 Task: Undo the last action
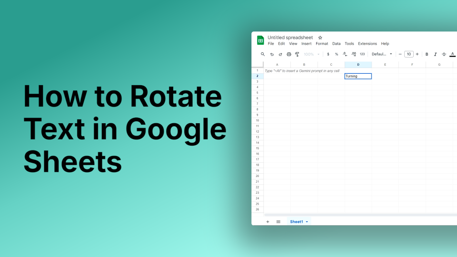tap(272, 54)
